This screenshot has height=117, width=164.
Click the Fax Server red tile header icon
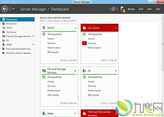pyautogui.click(x=84, y=28)
